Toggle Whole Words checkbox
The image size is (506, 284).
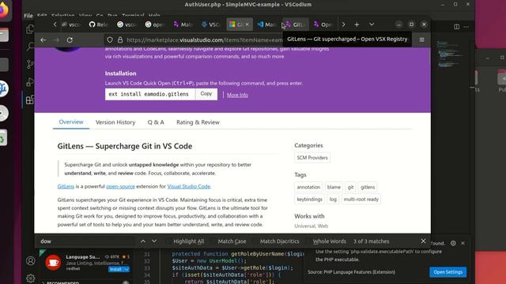coord(308,241)
